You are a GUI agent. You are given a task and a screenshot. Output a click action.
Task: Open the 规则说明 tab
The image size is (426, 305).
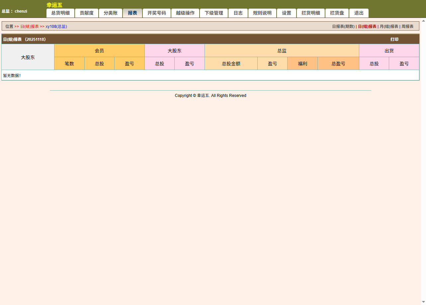coord(262,13)
